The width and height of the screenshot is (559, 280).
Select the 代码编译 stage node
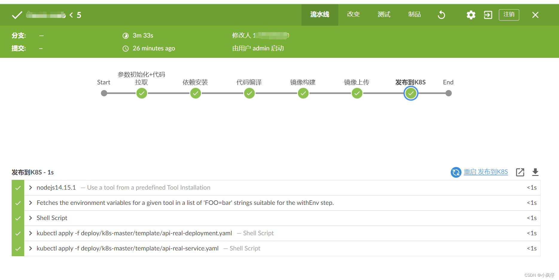coord(249,93)
